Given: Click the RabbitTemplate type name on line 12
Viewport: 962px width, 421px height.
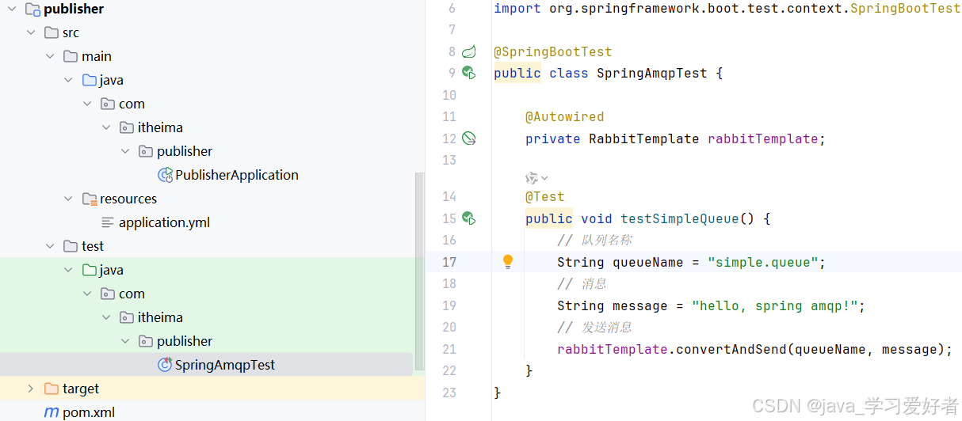Looking at the screenshot, I should coord(643,138).
